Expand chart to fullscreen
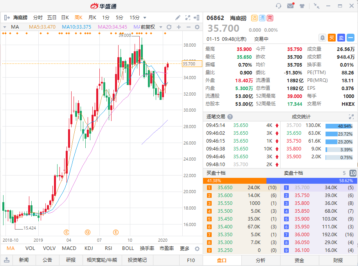Screen dimensions: 358x266 click(188, 18)
